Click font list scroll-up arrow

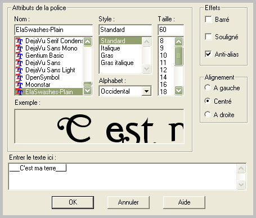click(88, 41)
